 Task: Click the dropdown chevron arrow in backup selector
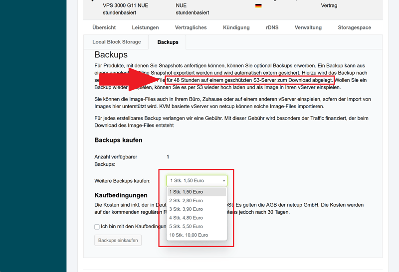pyautogui.click(x=224, y=181)
